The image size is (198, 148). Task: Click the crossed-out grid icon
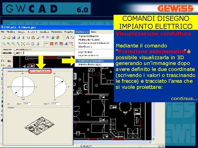pos(56,44)
